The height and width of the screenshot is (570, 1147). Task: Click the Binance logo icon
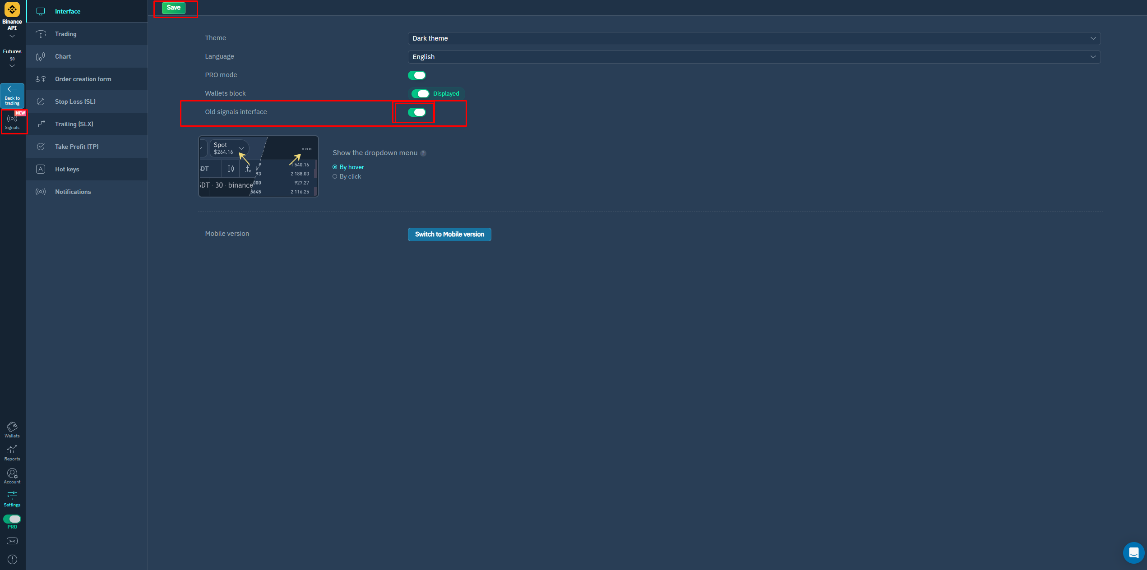tap(12, 9)
